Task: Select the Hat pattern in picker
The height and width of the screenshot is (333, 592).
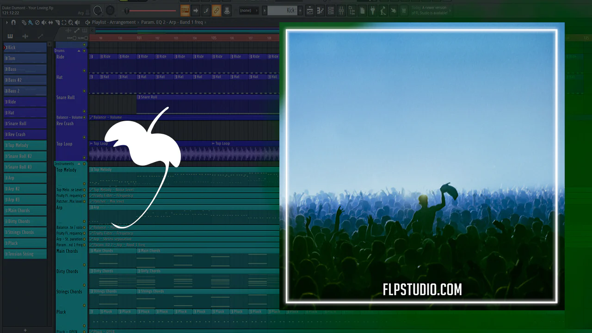Action: (25, 112)
